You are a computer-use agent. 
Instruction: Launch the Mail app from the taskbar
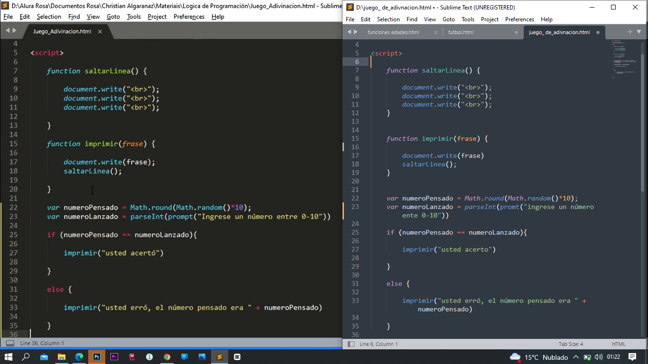tap(44, 357)
